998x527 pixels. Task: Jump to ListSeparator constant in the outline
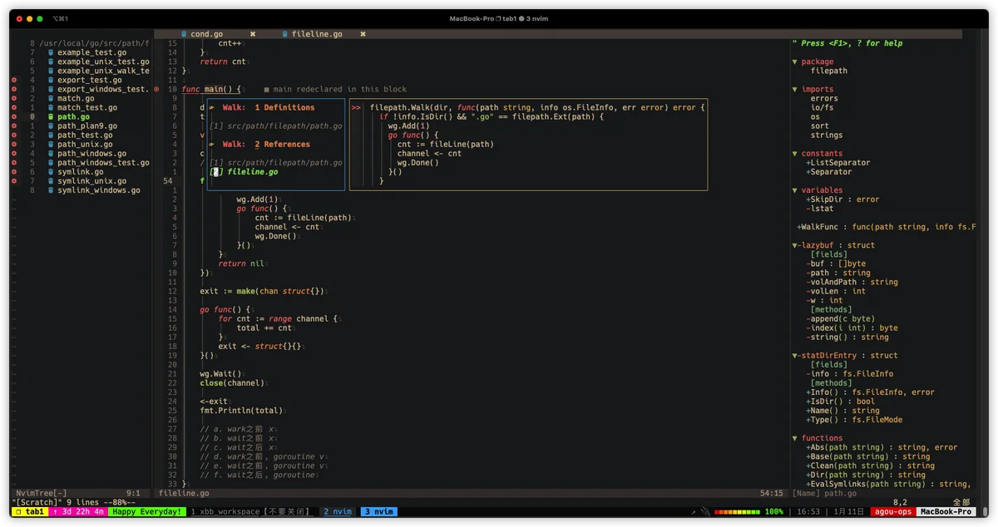(x=838, y=162)
